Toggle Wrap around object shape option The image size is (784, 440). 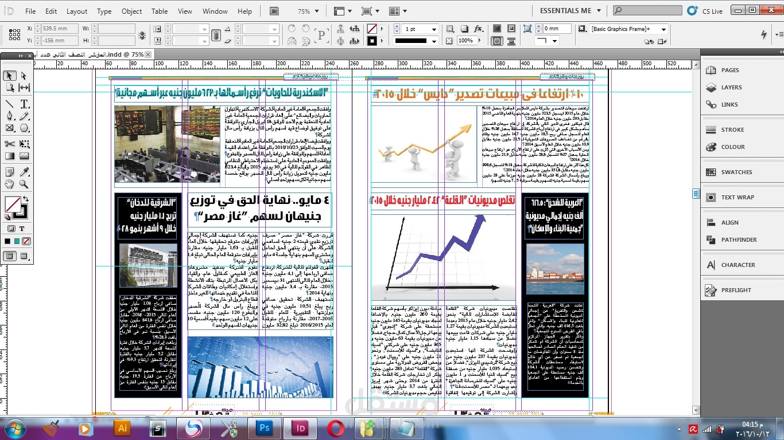point(497,41)
